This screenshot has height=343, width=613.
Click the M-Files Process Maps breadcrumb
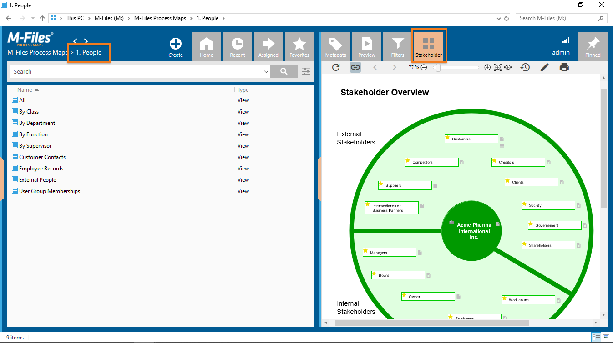[38, 52]
